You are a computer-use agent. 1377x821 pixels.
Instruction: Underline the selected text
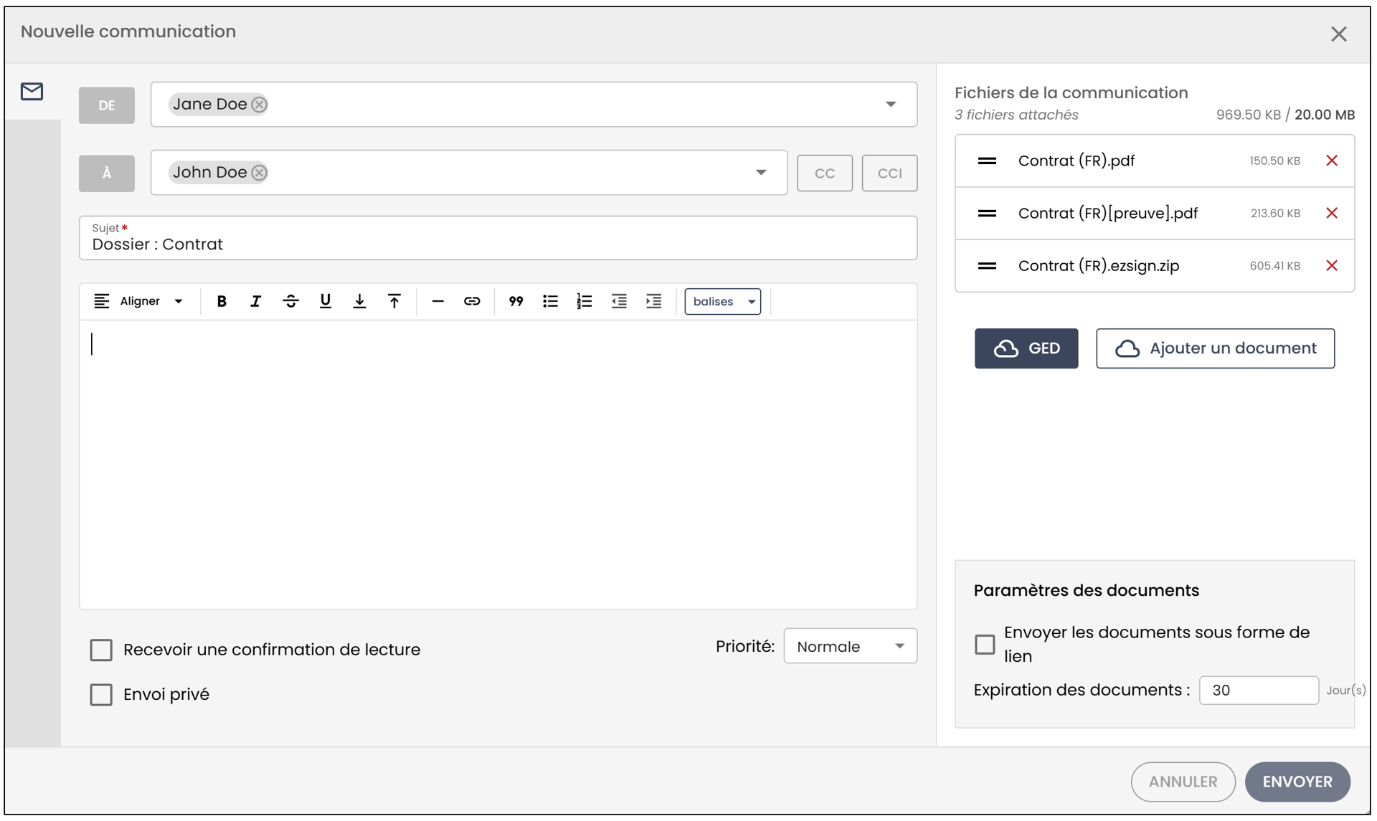pyautogui.click(x=325, y=301)
